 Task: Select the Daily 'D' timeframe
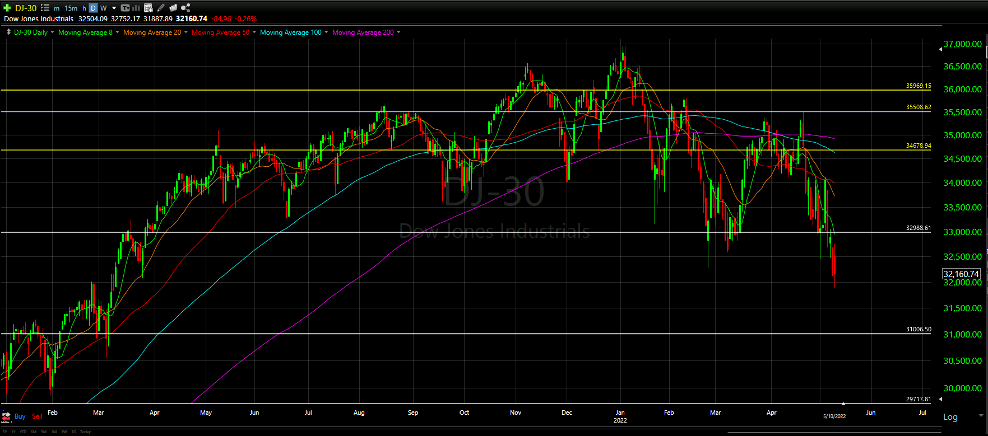click(93, 8)
